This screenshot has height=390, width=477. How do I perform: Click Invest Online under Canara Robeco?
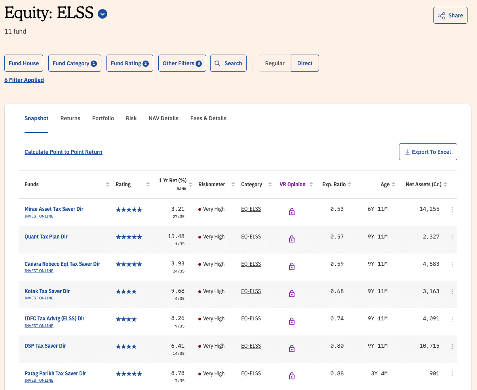pos(39,271)
